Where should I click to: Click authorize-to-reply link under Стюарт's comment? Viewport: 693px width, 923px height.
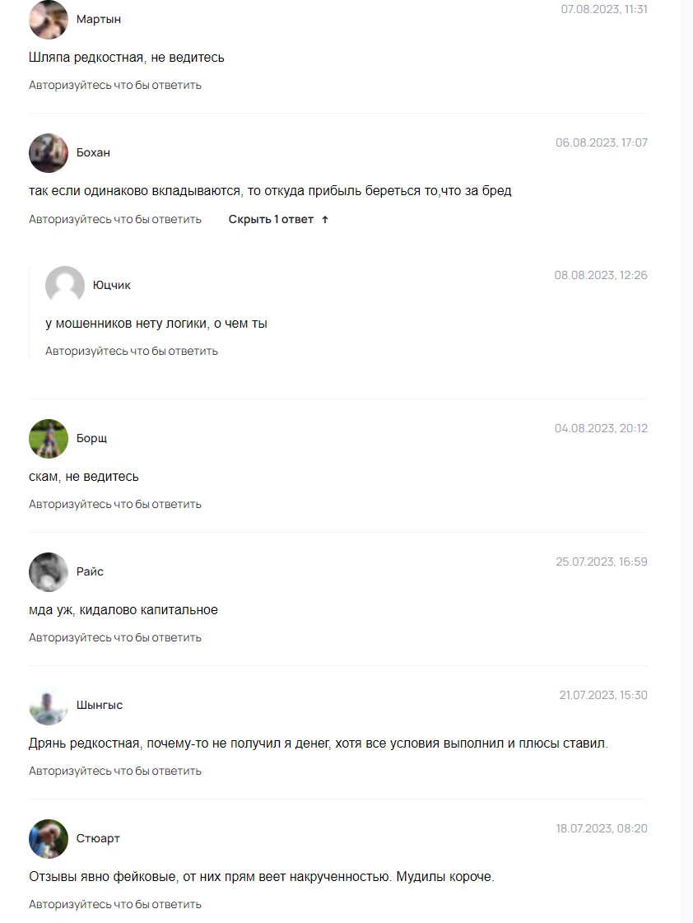tap(115, 905)
